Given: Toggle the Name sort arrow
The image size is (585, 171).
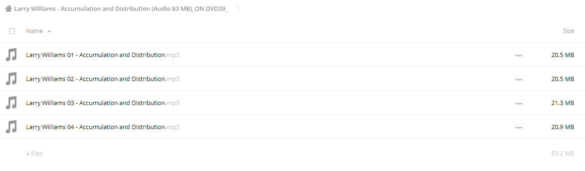Looking at the screenshot, I should (x=49, y=31).
